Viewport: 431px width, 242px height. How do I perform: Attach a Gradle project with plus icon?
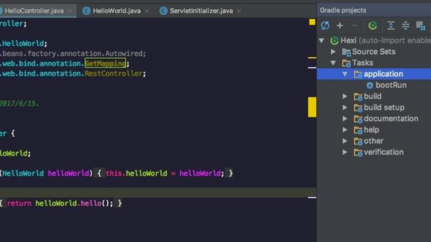tap(340, 25)
